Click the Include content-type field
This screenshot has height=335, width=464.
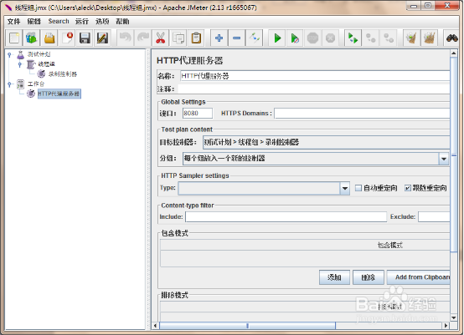(x=286, y=216)
